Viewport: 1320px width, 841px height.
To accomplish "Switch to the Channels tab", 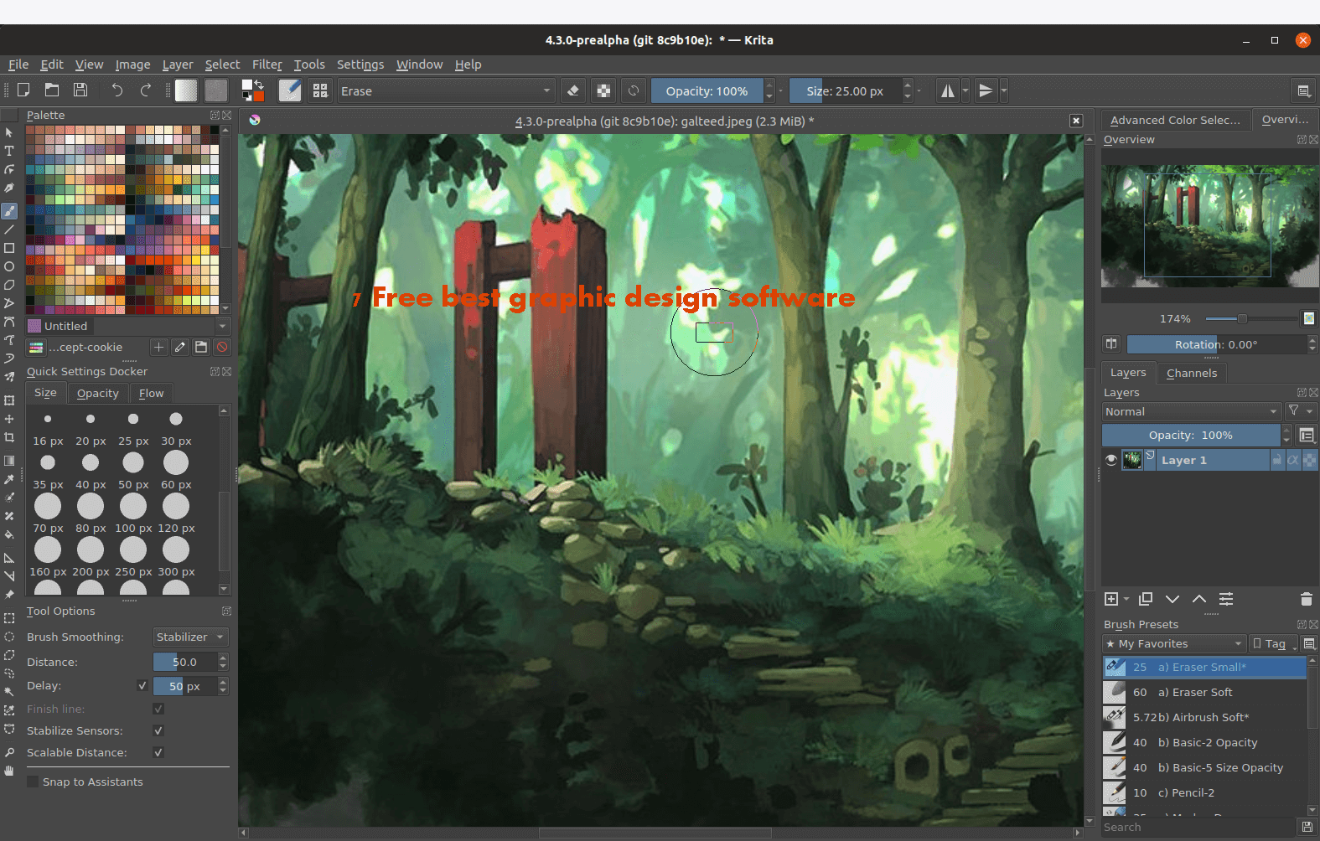I will 1191,373.
